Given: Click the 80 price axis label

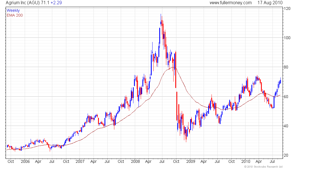Looking at the screenshot, I should 286,67.
